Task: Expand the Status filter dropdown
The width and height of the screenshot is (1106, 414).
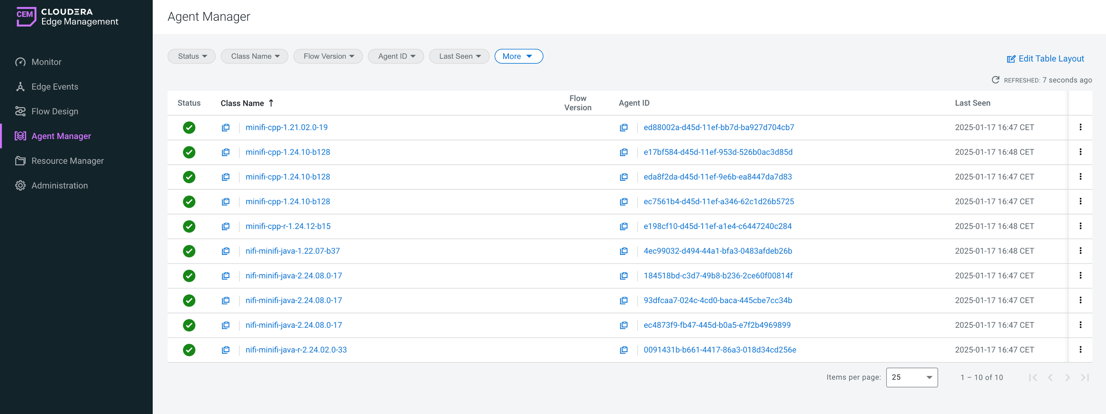Action: pyautogui.click(x=192, y=56)
